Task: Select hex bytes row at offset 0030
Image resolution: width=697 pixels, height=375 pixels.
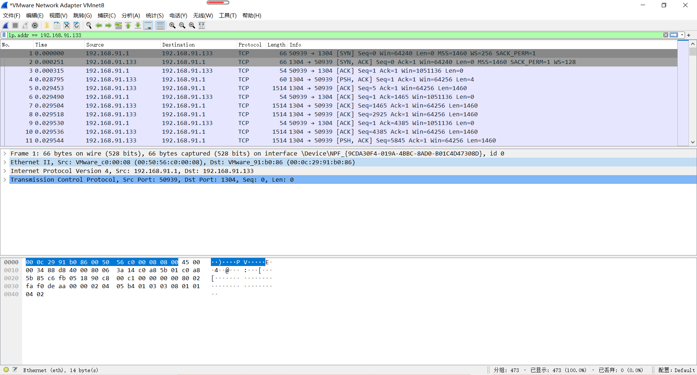Action: [113, 286]
